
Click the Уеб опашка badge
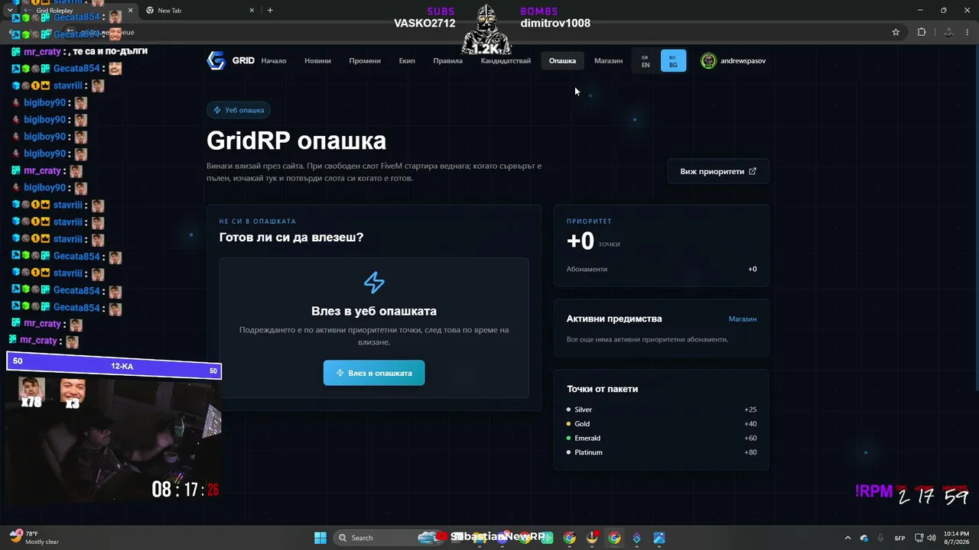pos(239,110)
